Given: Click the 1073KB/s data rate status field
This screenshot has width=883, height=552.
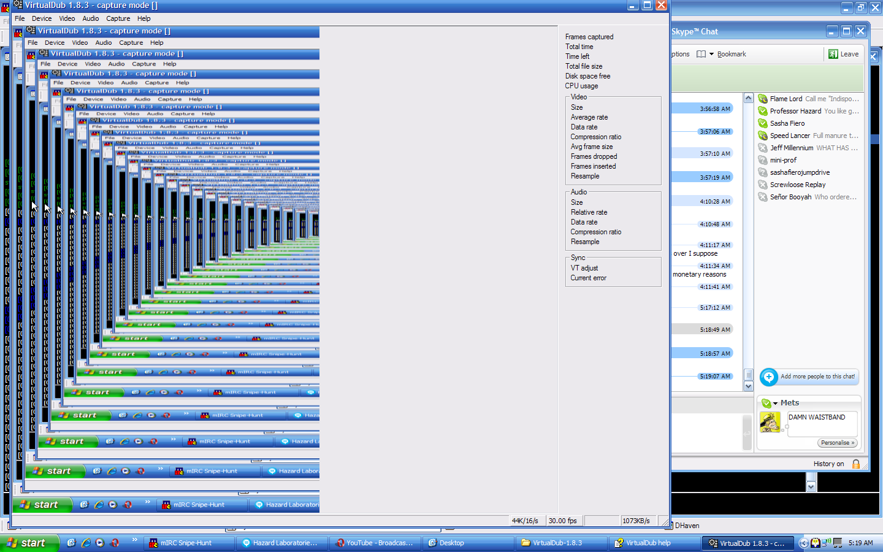Looking at the screenshot, I should tap(638, 521).
